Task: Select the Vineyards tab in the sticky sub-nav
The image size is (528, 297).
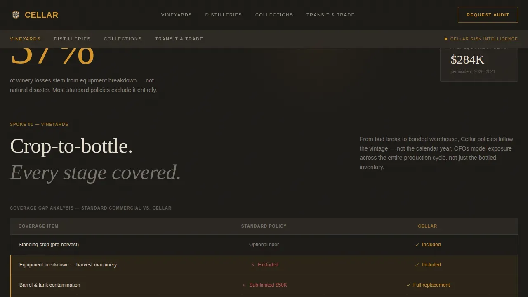Action: point(25,39)
